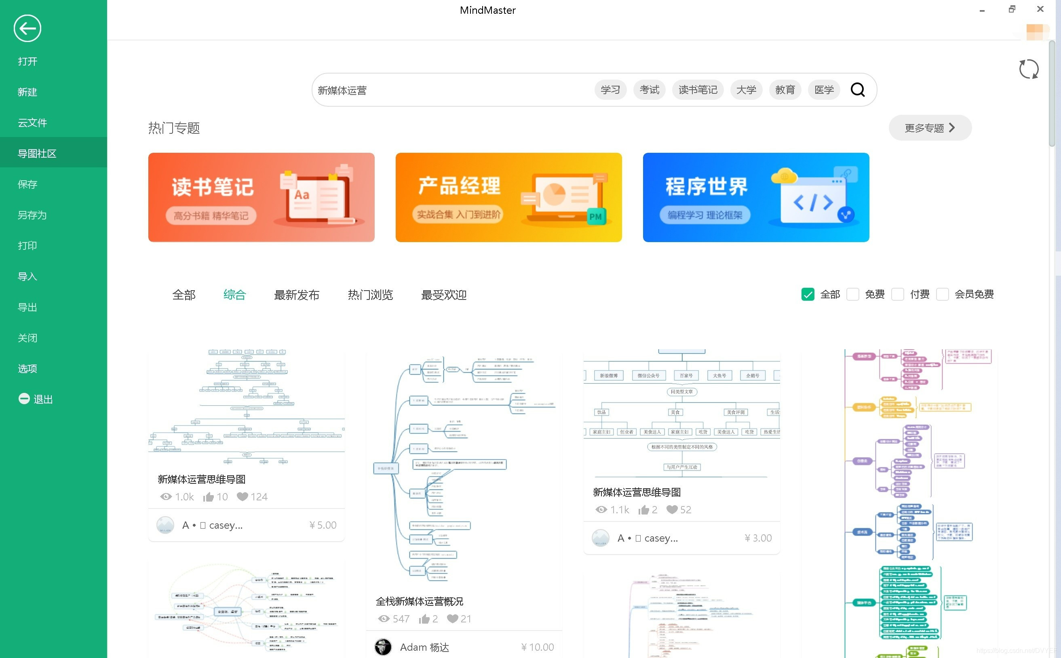Enable the 免费 filter checkbox
The width and height of the screenshot is (1061, 658).
coord(852,295)
